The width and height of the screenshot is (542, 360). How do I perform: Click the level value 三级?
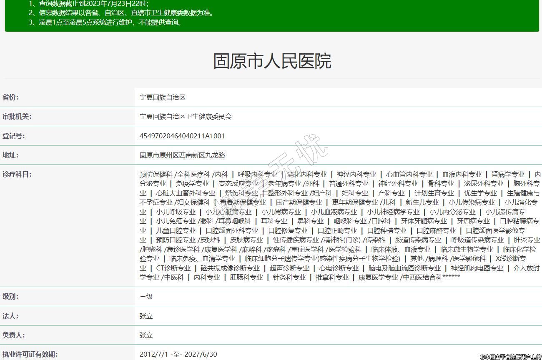(x=146, y=297)
